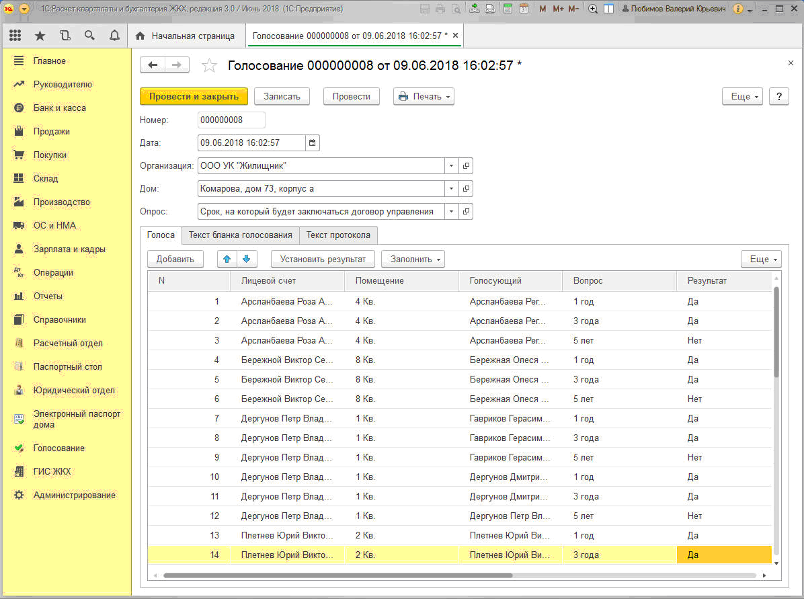Click the Провести button

(351, 96)
